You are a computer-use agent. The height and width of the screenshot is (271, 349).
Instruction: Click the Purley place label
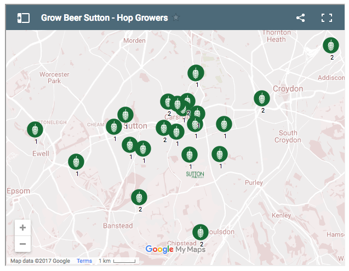point(254,182)
